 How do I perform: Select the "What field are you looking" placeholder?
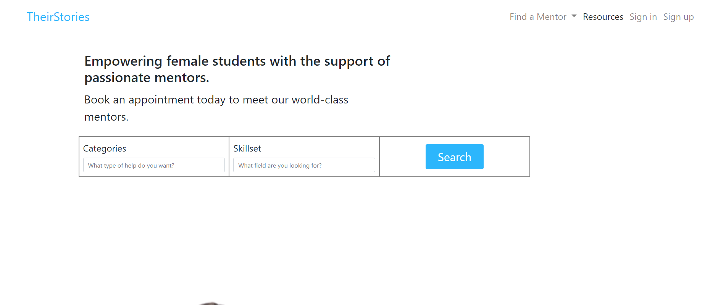tap(280, 165)
